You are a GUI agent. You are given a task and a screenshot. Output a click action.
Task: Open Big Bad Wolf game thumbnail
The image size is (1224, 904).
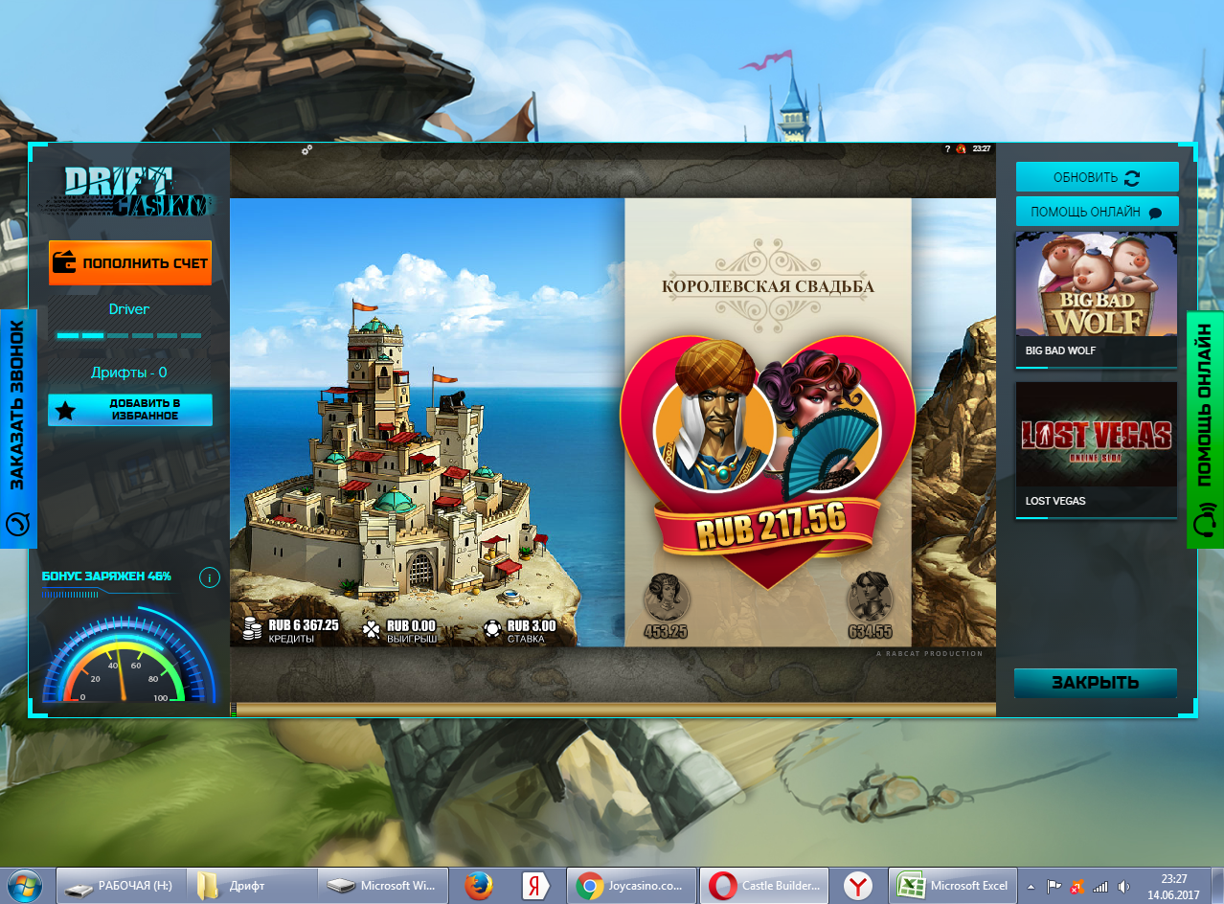point(1096,283)
